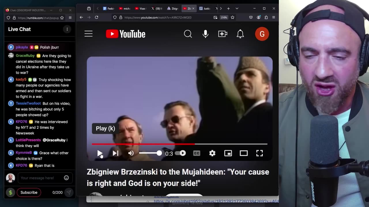The image size is (369, 207).
Task: Switch to the micha YouTube tab
Action: pyautogui.click(x=125, y=9)
